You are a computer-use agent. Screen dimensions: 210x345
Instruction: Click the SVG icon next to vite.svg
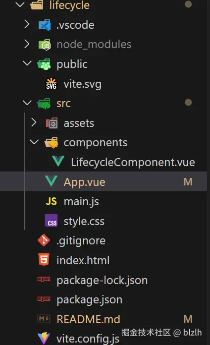coord(51,83)
